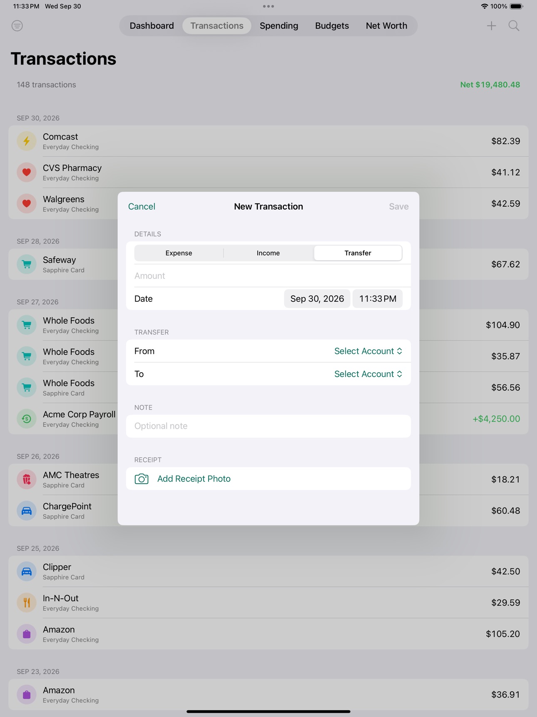The image size is (537, 717).
Task: Tap the CVS Pharmacy heart icon
Action: (27, 172)
